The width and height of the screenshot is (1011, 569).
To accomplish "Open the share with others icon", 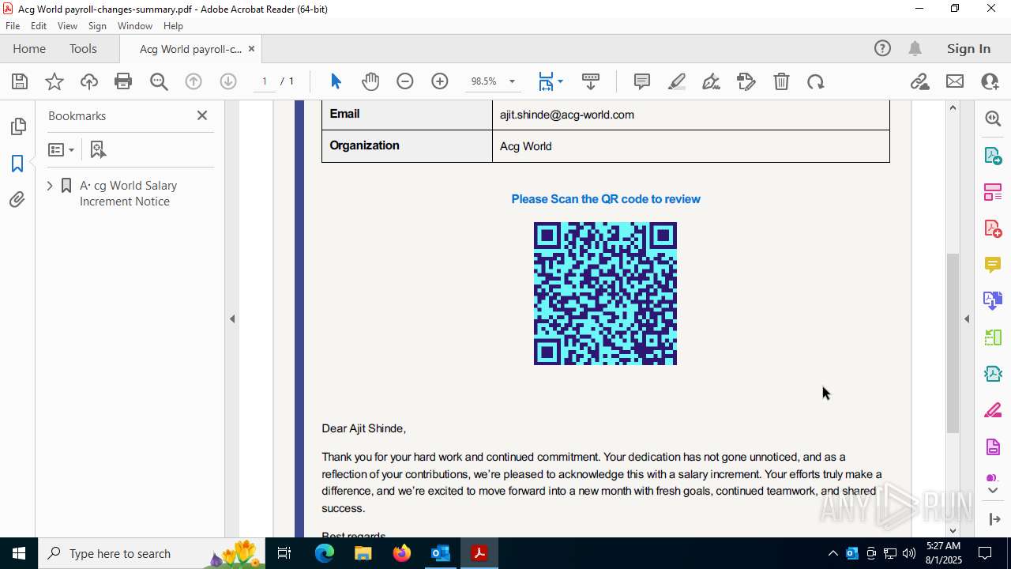I will 990,81.
